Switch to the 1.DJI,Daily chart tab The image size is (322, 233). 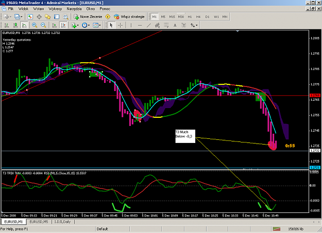[62, 222]
